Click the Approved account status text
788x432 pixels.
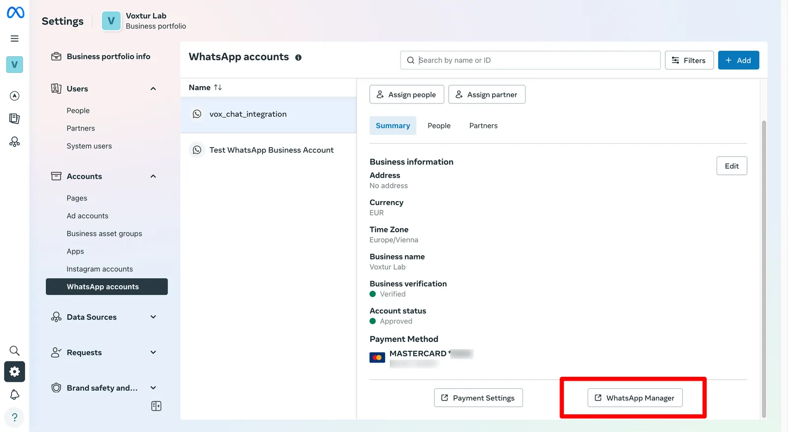point(396,321)
